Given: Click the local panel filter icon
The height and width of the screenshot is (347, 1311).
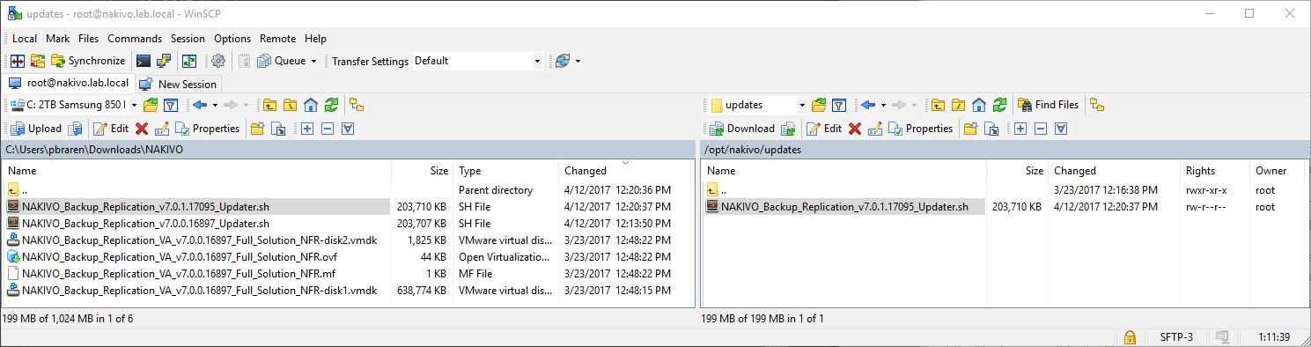Looking at the screenshot, I should click(171, 105).
